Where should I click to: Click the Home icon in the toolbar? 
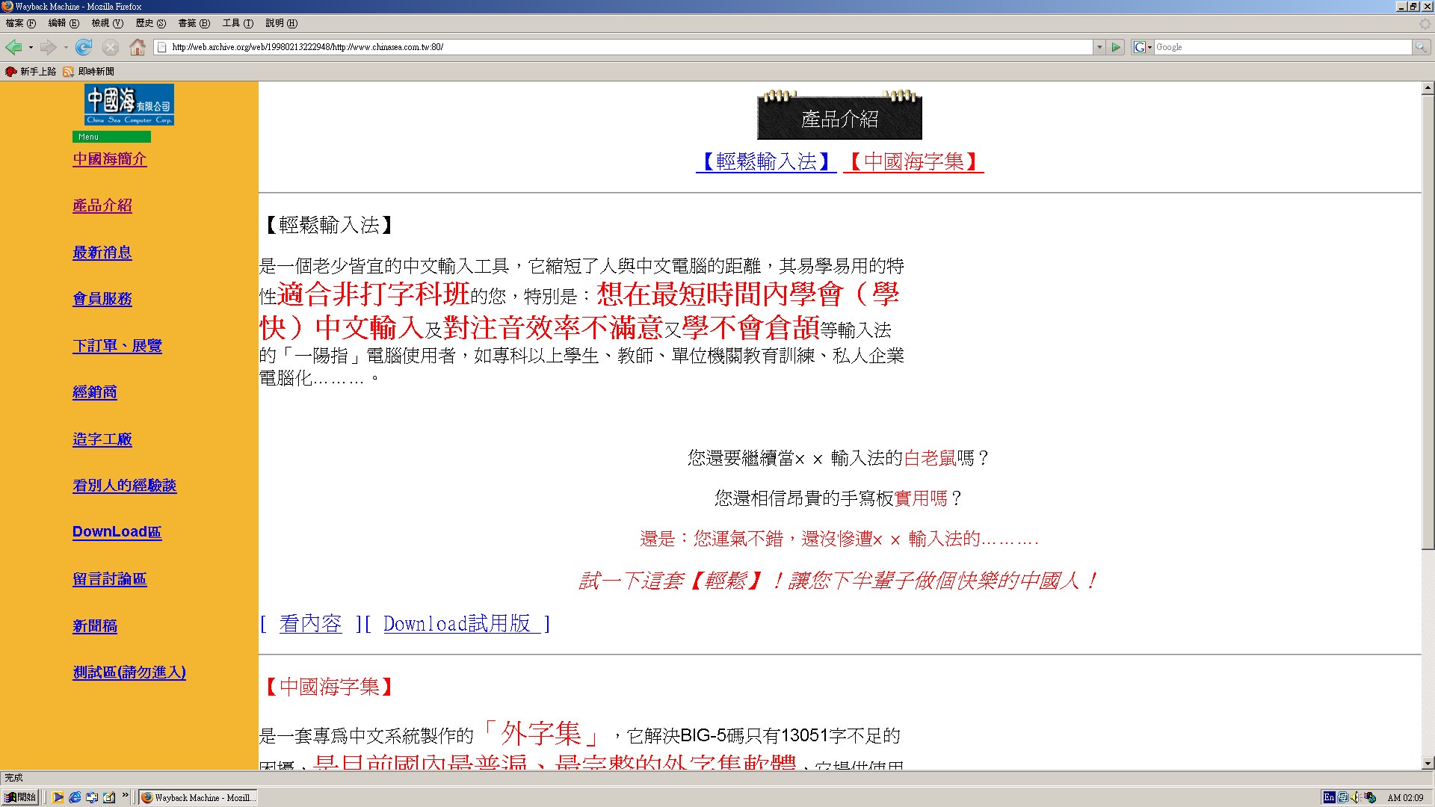coord(138,47)
